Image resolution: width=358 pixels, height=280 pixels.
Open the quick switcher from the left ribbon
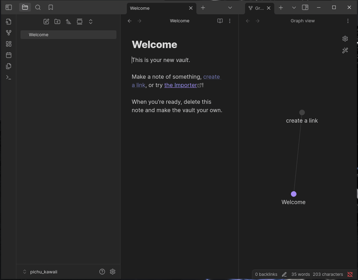pos(9,21)
